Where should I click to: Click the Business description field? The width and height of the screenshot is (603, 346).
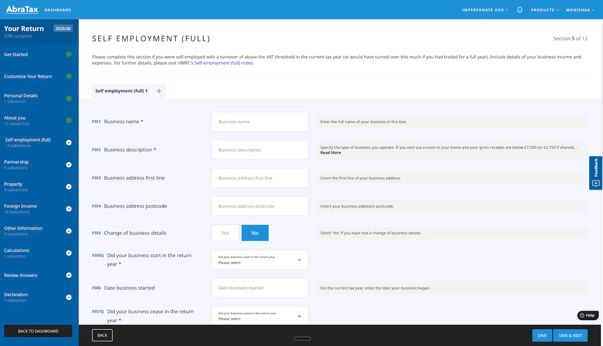(260, 150)
